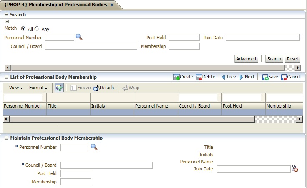
Task: Cancel changes with the Cancel icon
Action: [284, 77]
